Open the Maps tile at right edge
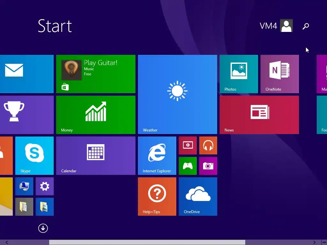The height and width of the screenshot is (245, 327). coord(322,74)
